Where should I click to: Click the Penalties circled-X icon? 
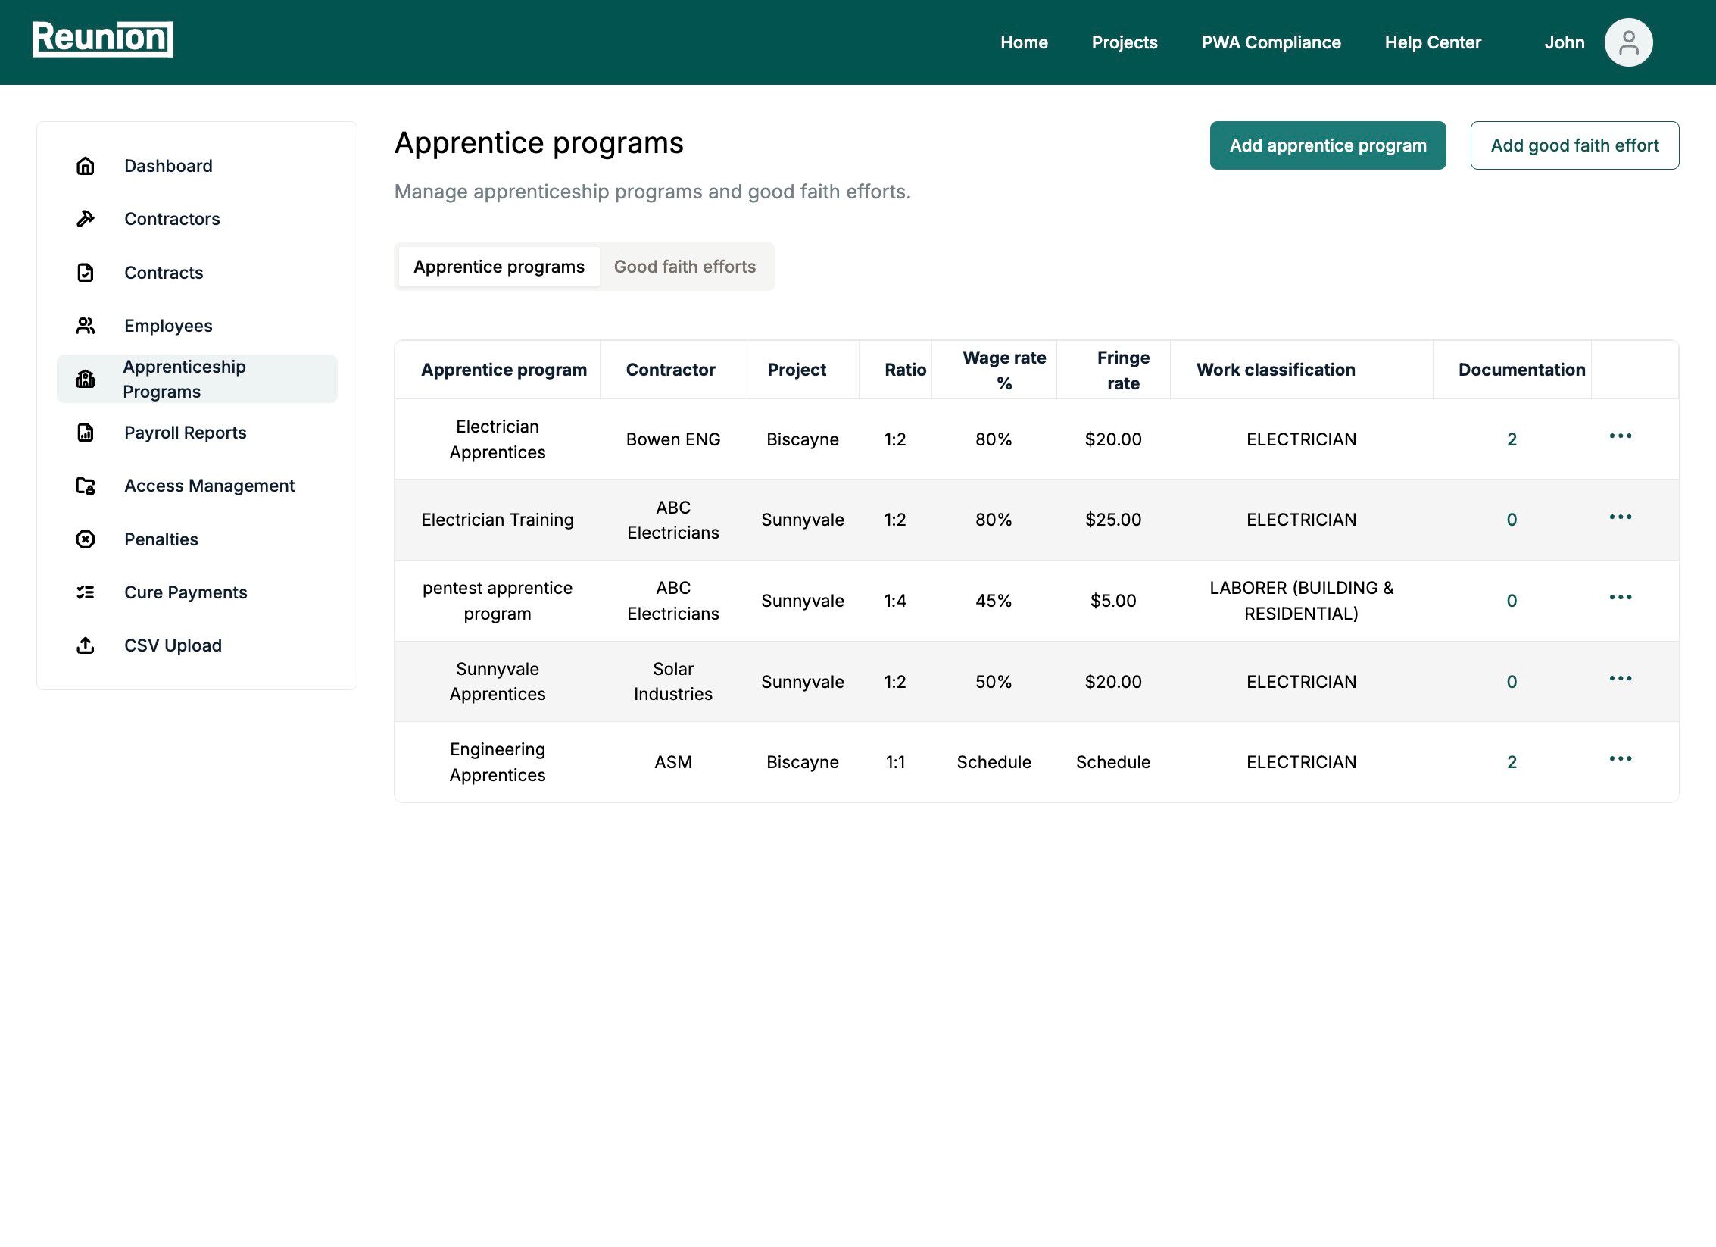coord(86,539)
